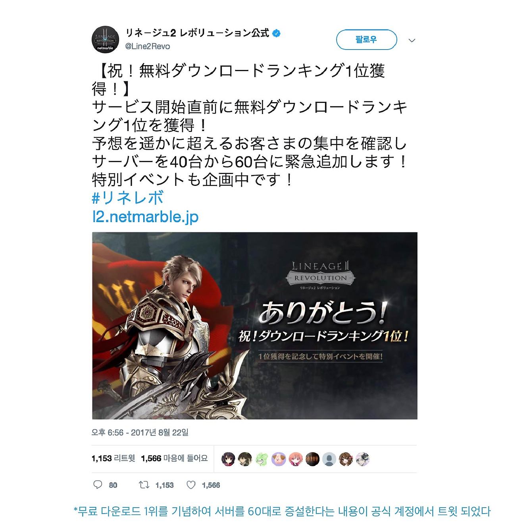Open the @Line2Revo handle

(x=148, y=46)
